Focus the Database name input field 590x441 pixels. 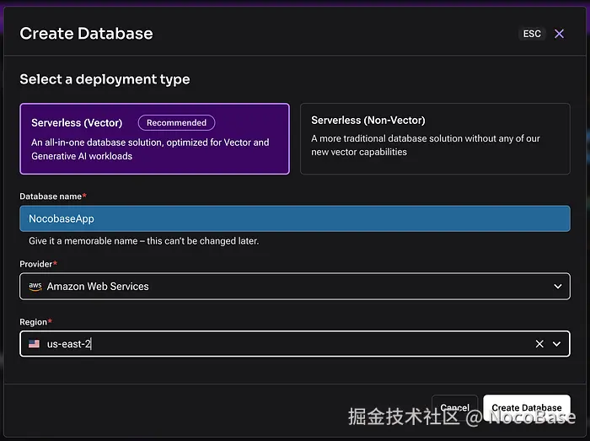(294, 218)
